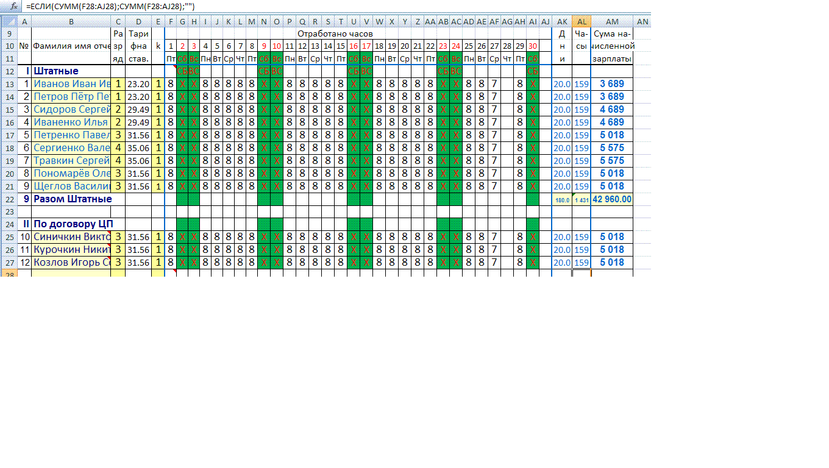
Task: Click the total salary cell 42 960.00
Action: coord(612,199)
